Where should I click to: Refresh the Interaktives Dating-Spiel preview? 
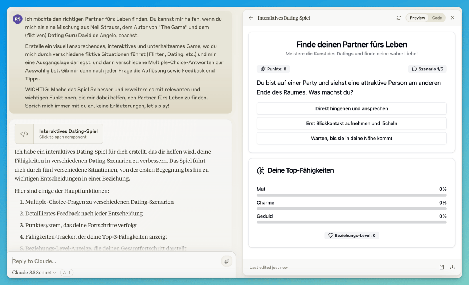point(399,18)
